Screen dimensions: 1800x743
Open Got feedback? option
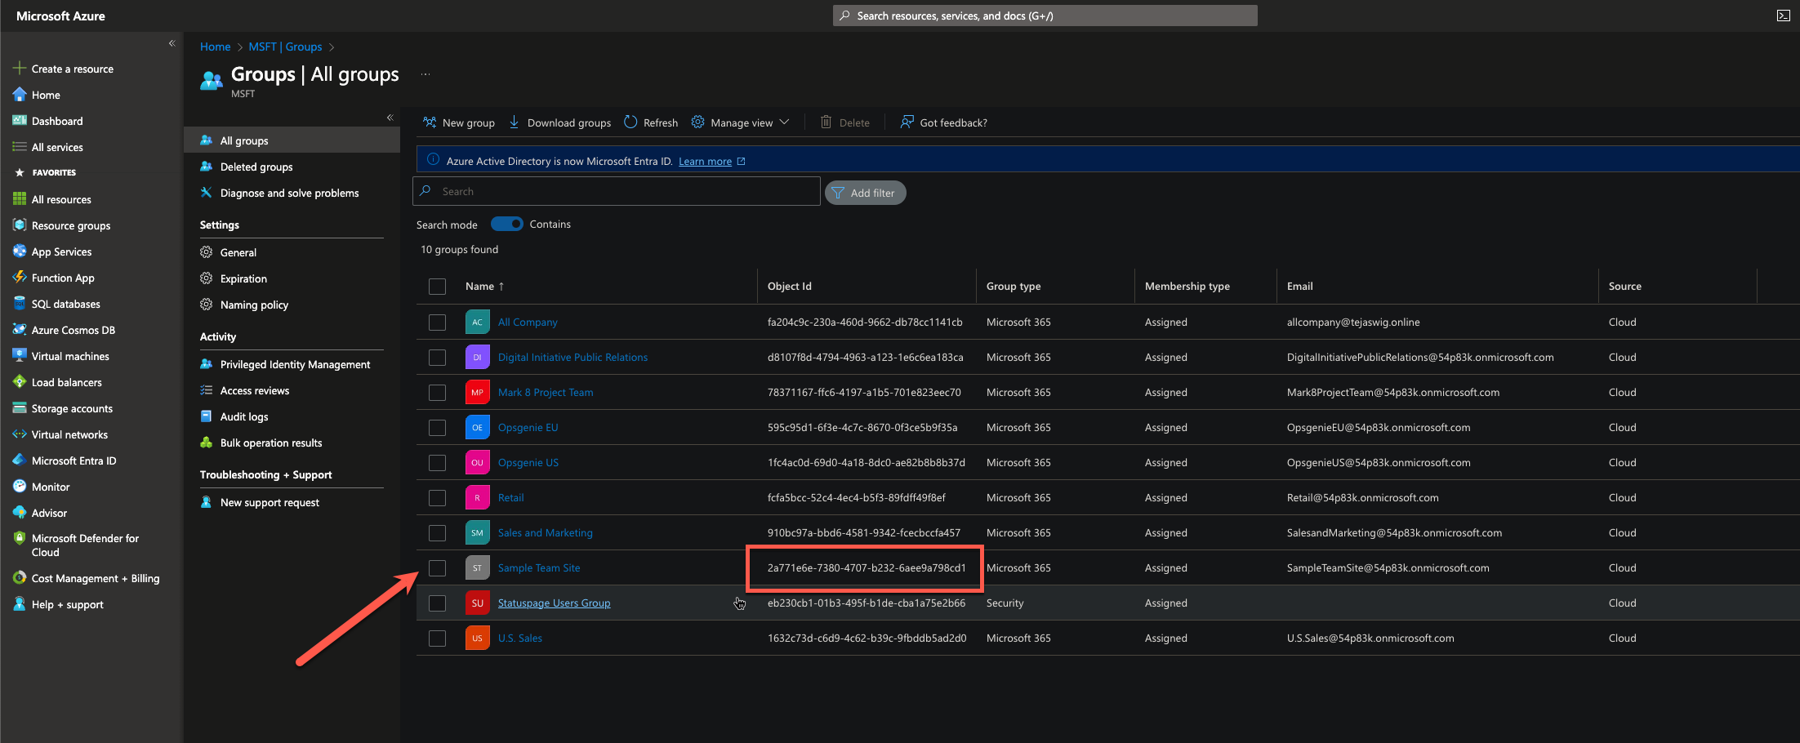point(943,122)
